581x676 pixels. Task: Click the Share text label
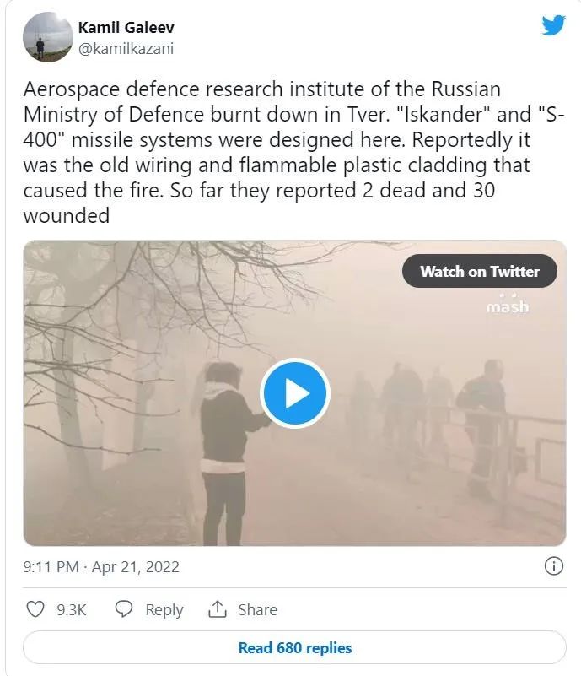pyautogui.click(x=257, y=609)
